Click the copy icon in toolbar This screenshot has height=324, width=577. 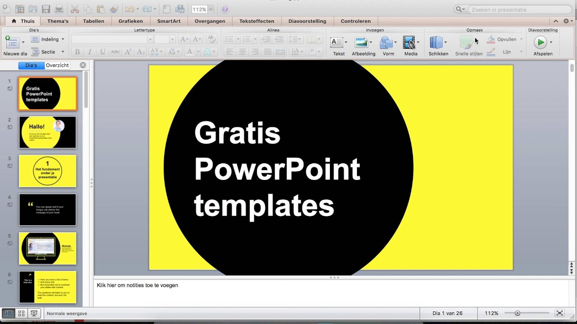tap(88, 9)
